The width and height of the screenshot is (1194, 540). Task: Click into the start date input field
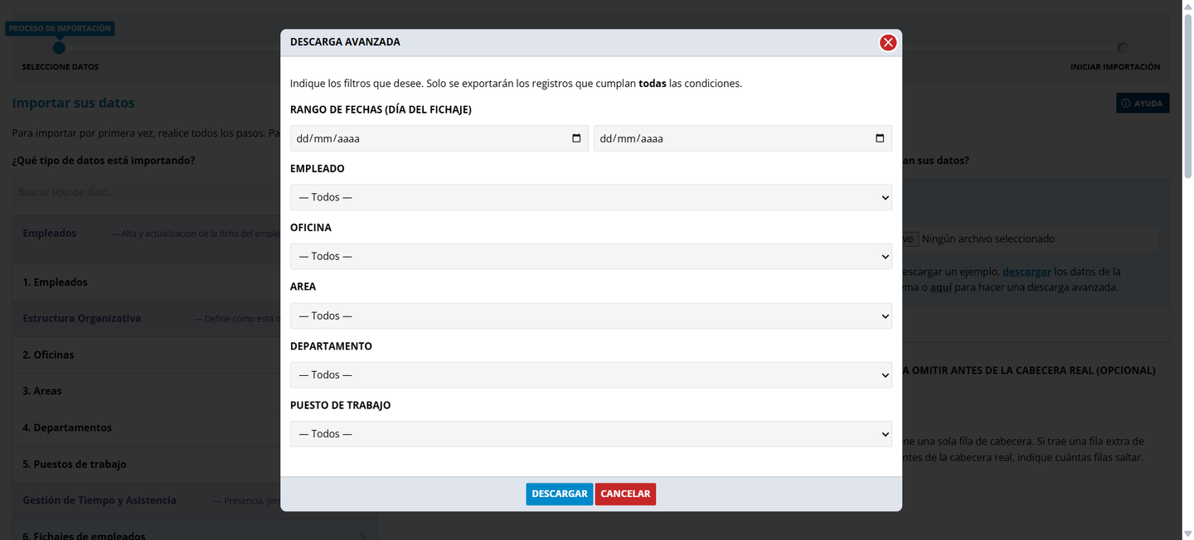(x=439, y=138)
